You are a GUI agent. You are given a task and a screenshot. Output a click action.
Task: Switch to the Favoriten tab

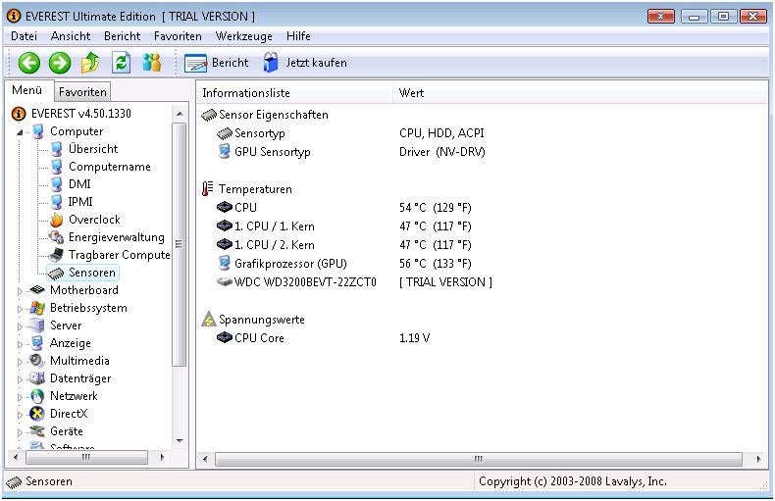pyautogui.click(x=82, y=92)
